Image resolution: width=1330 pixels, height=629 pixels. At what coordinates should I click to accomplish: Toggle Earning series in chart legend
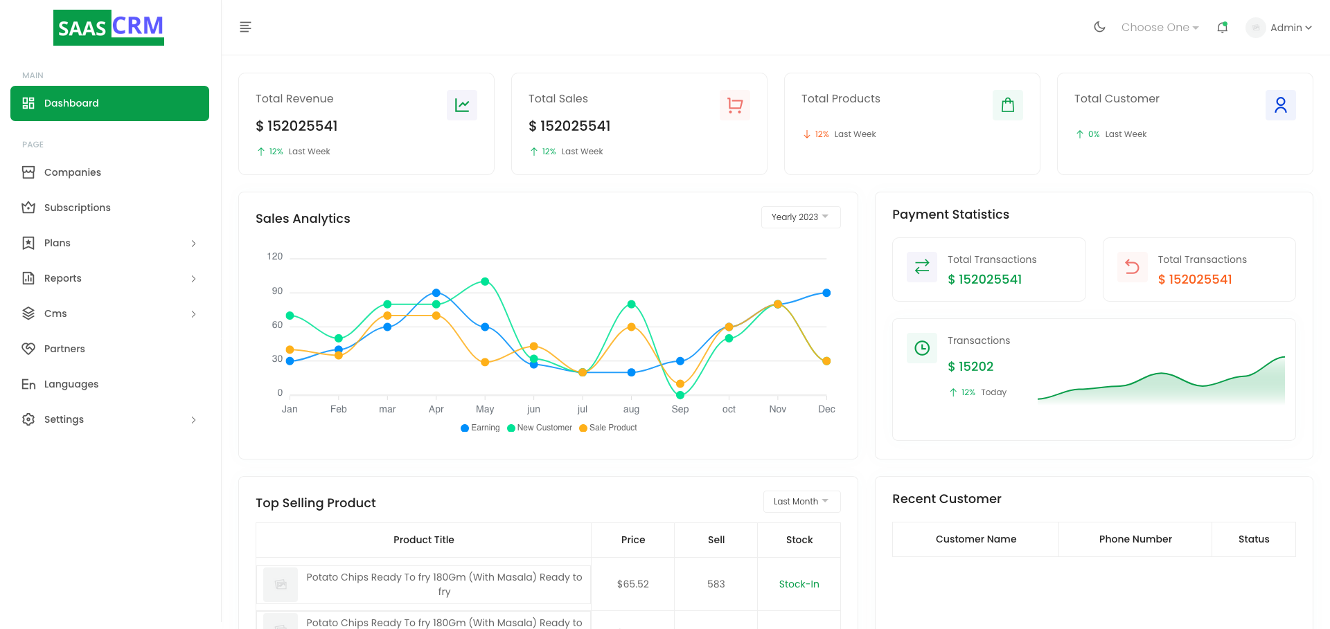click(x=480, y=428)
